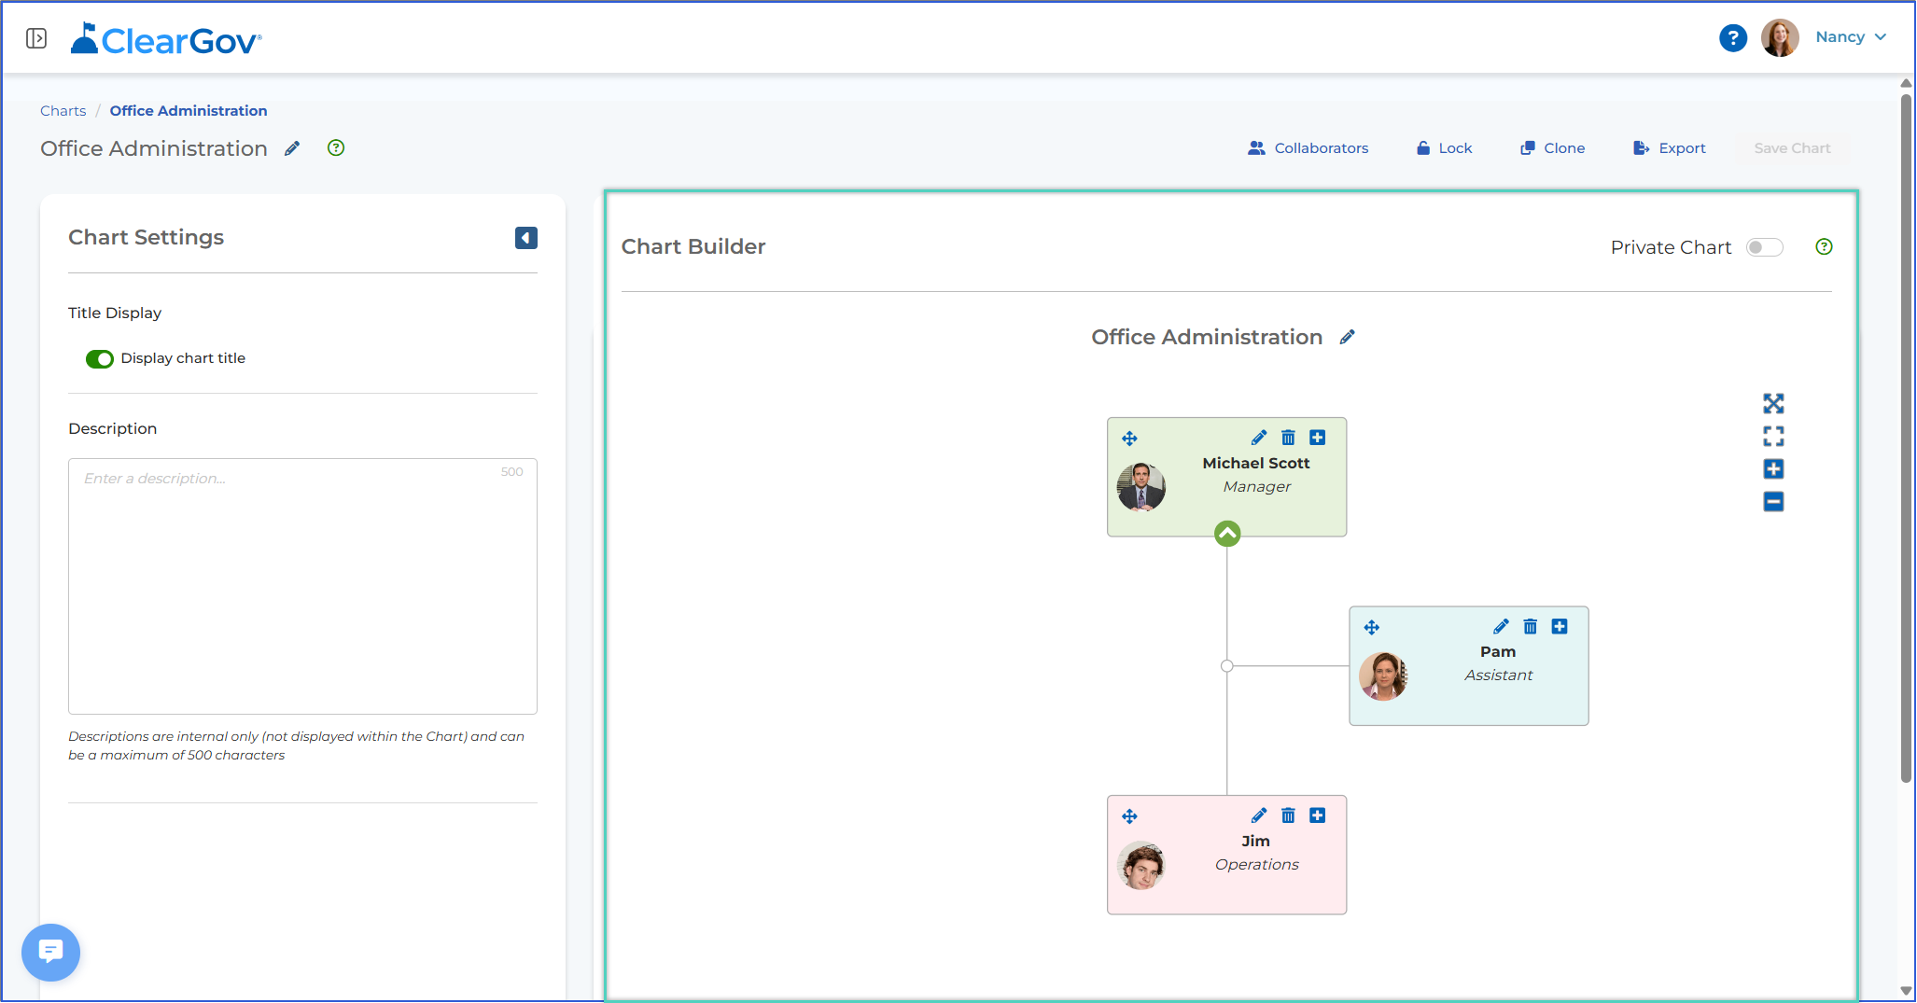Delete Pam's card using its trash icon
The height and width of the screenshot is (1003, 1917).
point(1531,626)
